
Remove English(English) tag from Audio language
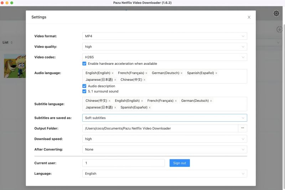click(113, 73)
